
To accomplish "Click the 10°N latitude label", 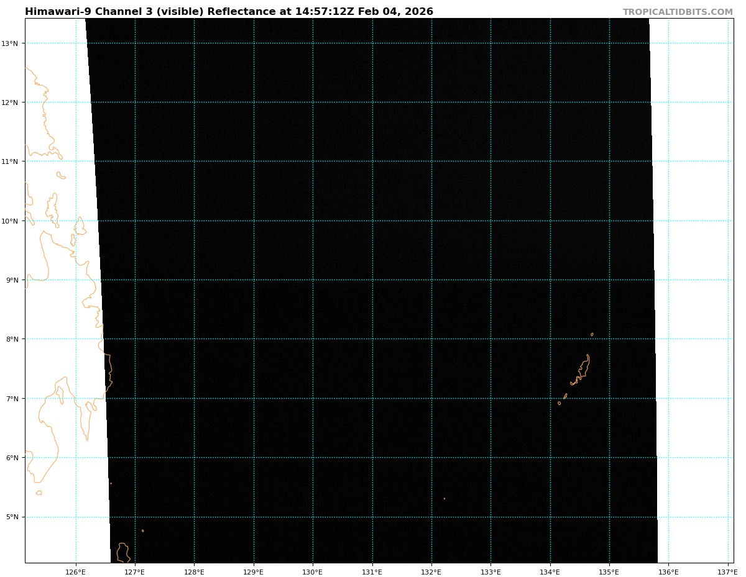I will 13,221.
